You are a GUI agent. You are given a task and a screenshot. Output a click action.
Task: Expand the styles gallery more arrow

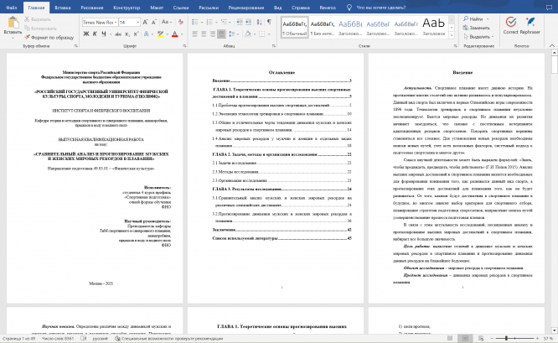coord(452,35)
